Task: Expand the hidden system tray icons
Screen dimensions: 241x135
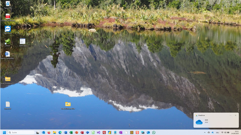Action: click(x=205, y=132)
